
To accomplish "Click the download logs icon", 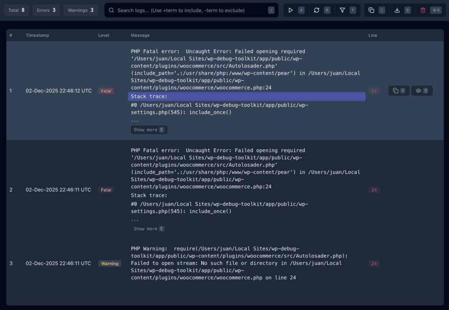I will pos(397,10).
